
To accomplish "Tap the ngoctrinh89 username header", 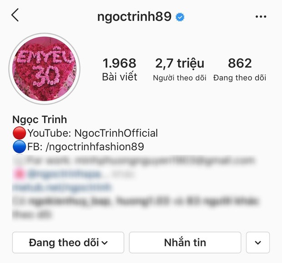I will pyautogui.click(x=134, y=17).
